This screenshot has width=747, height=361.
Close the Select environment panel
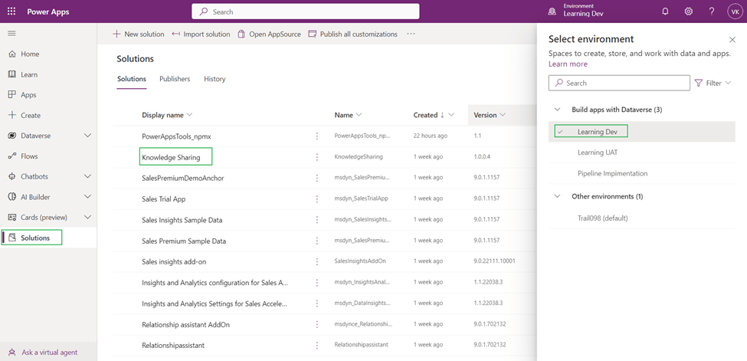coord(732,40)
